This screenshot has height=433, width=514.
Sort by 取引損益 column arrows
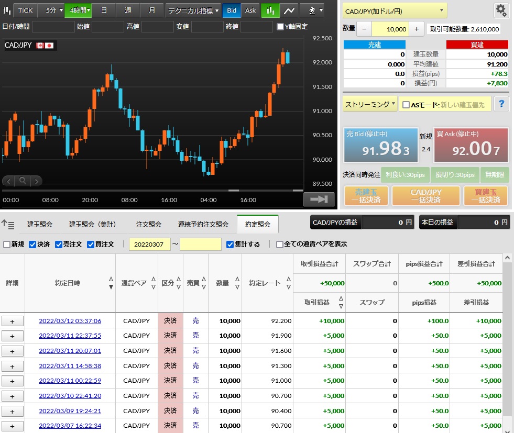341,302
